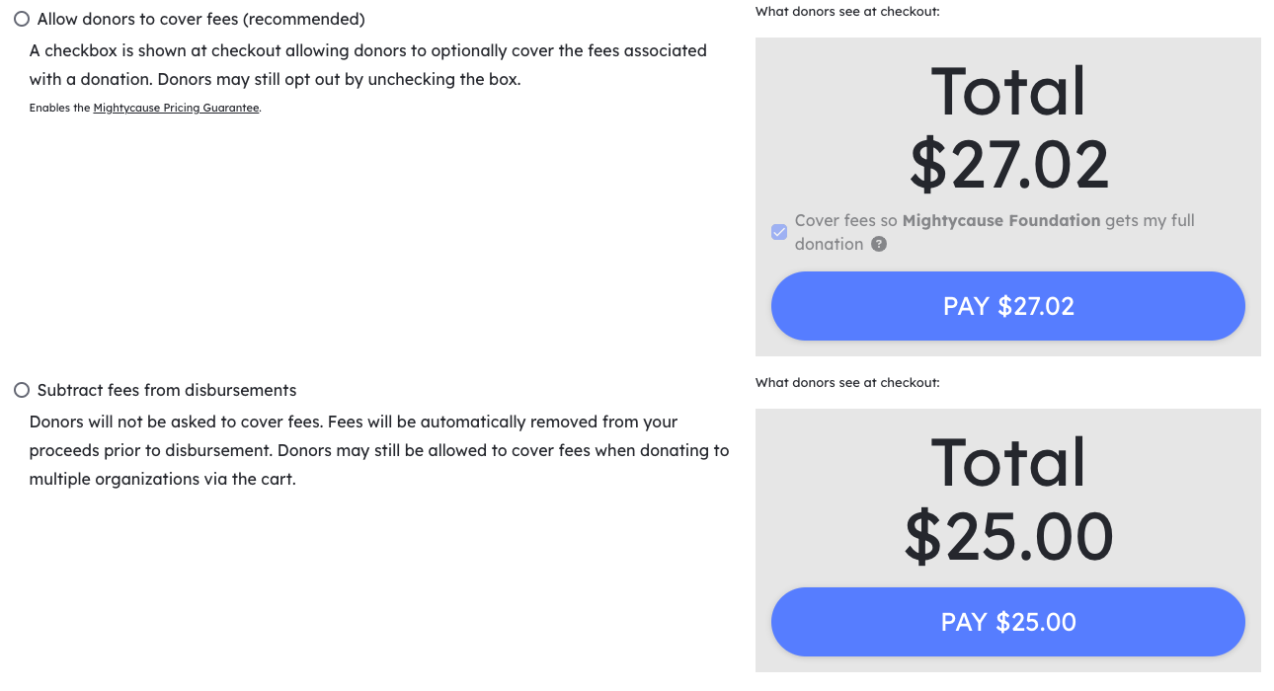Click the bold Mightycause Foundation name
The width and height of the screenshot is (1274, 691).
[x=1000, y=220]
